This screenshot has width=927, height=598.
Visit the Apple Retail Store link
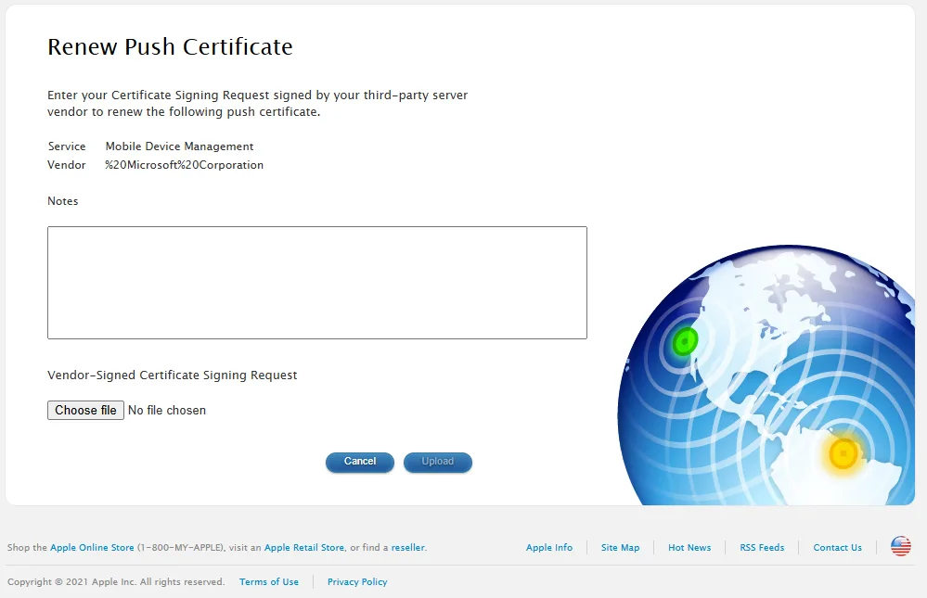click(x=303, y=548)
